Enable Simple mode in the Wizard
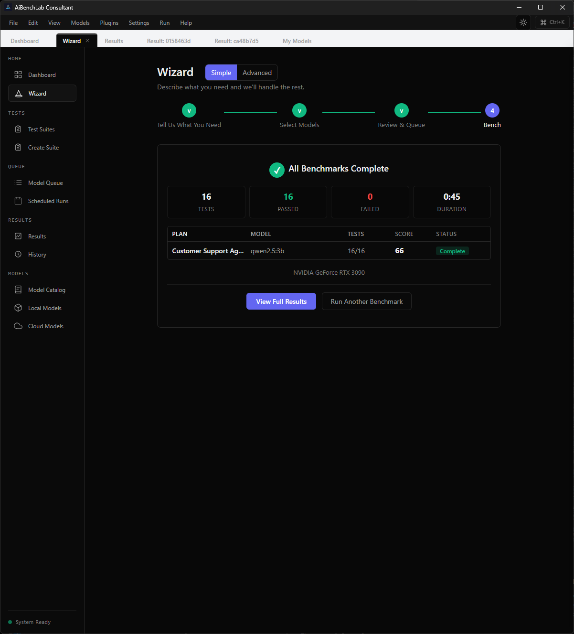The image size is (574, 634). tap(221, 72)
